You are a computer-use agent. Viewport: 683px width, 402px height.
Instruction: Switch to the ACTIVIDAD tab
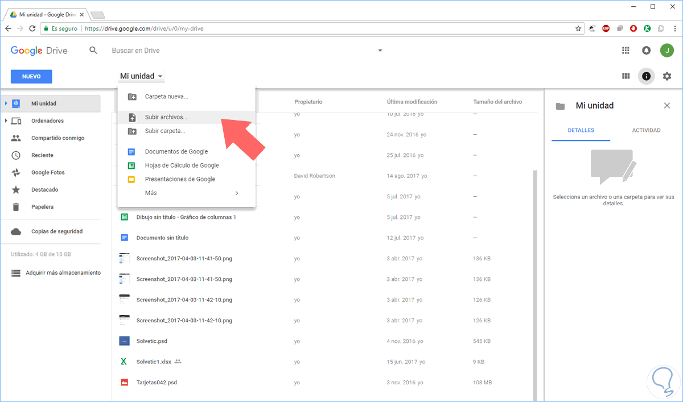click(646, 130)
